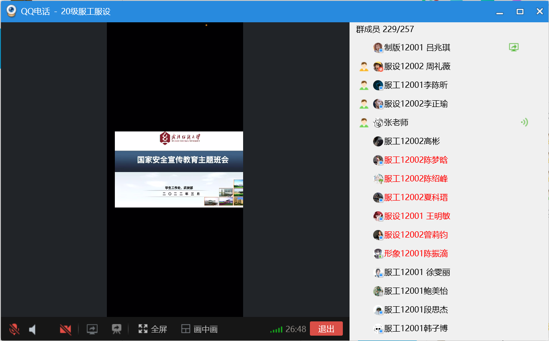549x341 pixels.
Task: Click the share screen icon in toolbar
Action: coord(92,329)
